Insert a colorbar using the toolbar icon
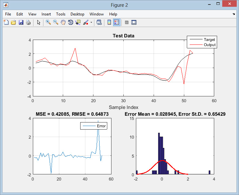The height and width of the screenshot is (195, 239). click(109, 23)
